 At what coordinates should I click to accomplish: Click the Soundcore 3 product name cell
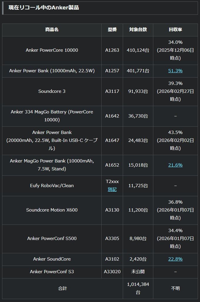[x=52, y=91]
